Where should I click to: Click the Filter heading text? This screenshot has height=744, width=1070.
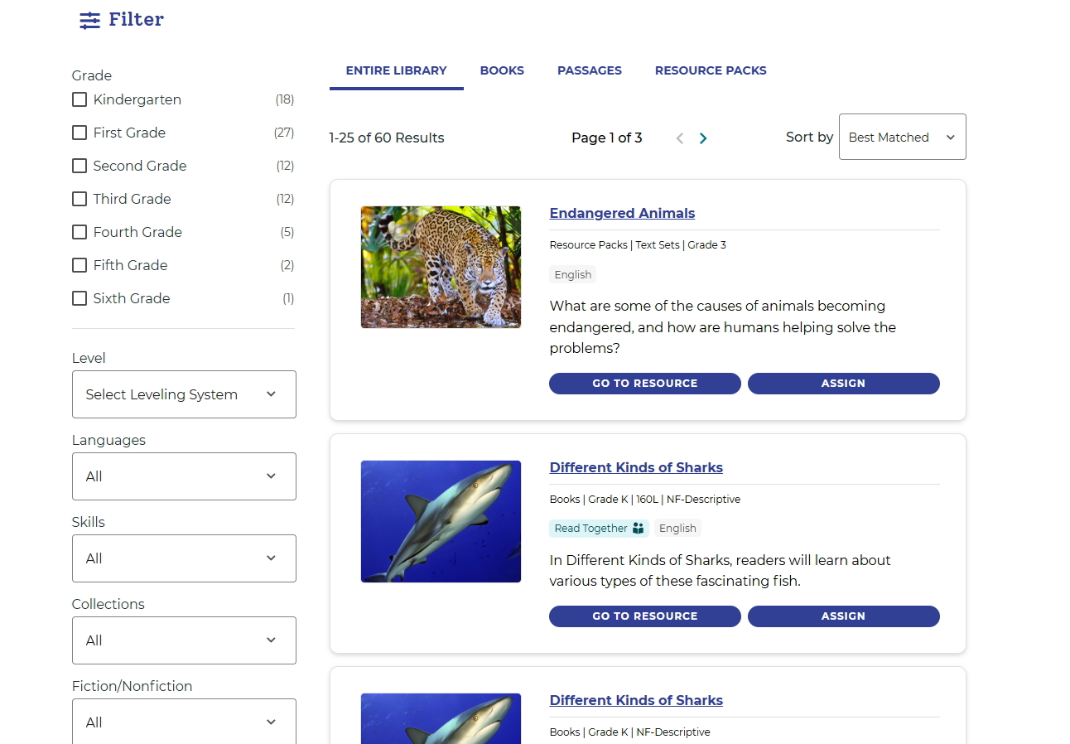pos(136,20)
